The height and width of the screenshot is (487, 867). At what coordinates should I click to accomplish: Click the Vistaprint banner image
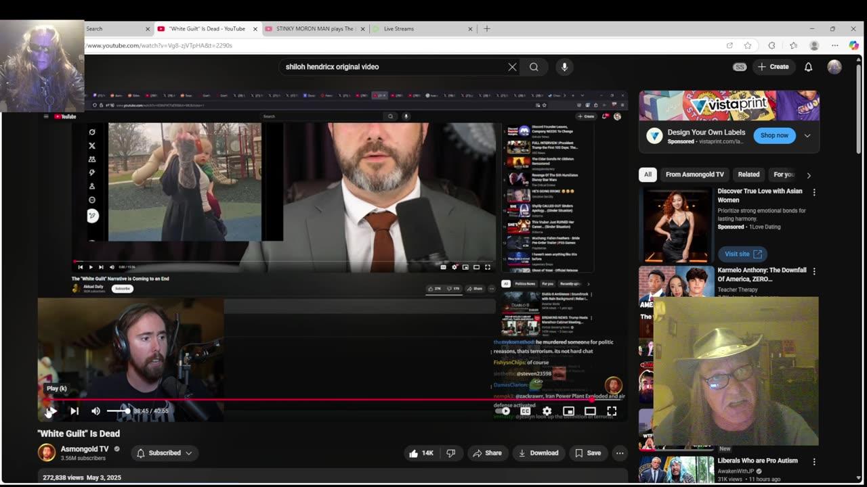click(729, 106)
